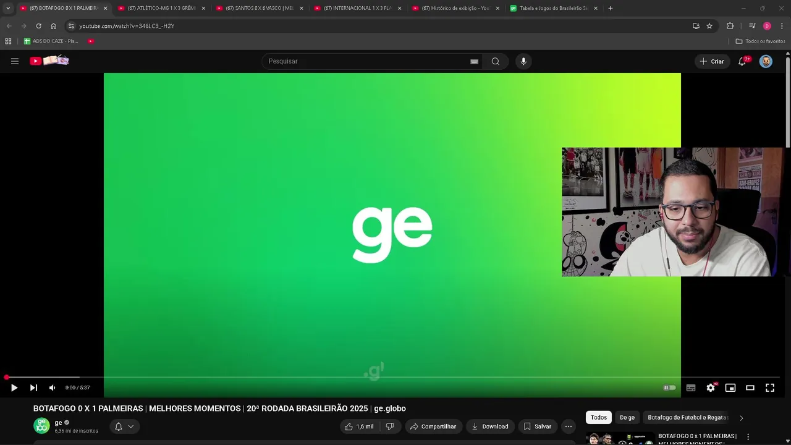Open the ge channel name link
This screenshot has width=791, height=445.
[58, 423]
